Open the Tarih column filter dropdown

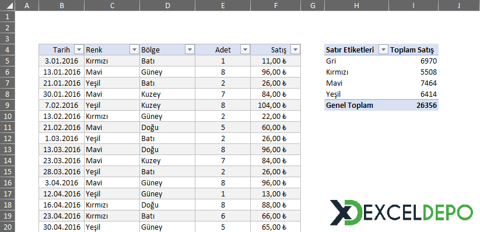click(79, 50)
